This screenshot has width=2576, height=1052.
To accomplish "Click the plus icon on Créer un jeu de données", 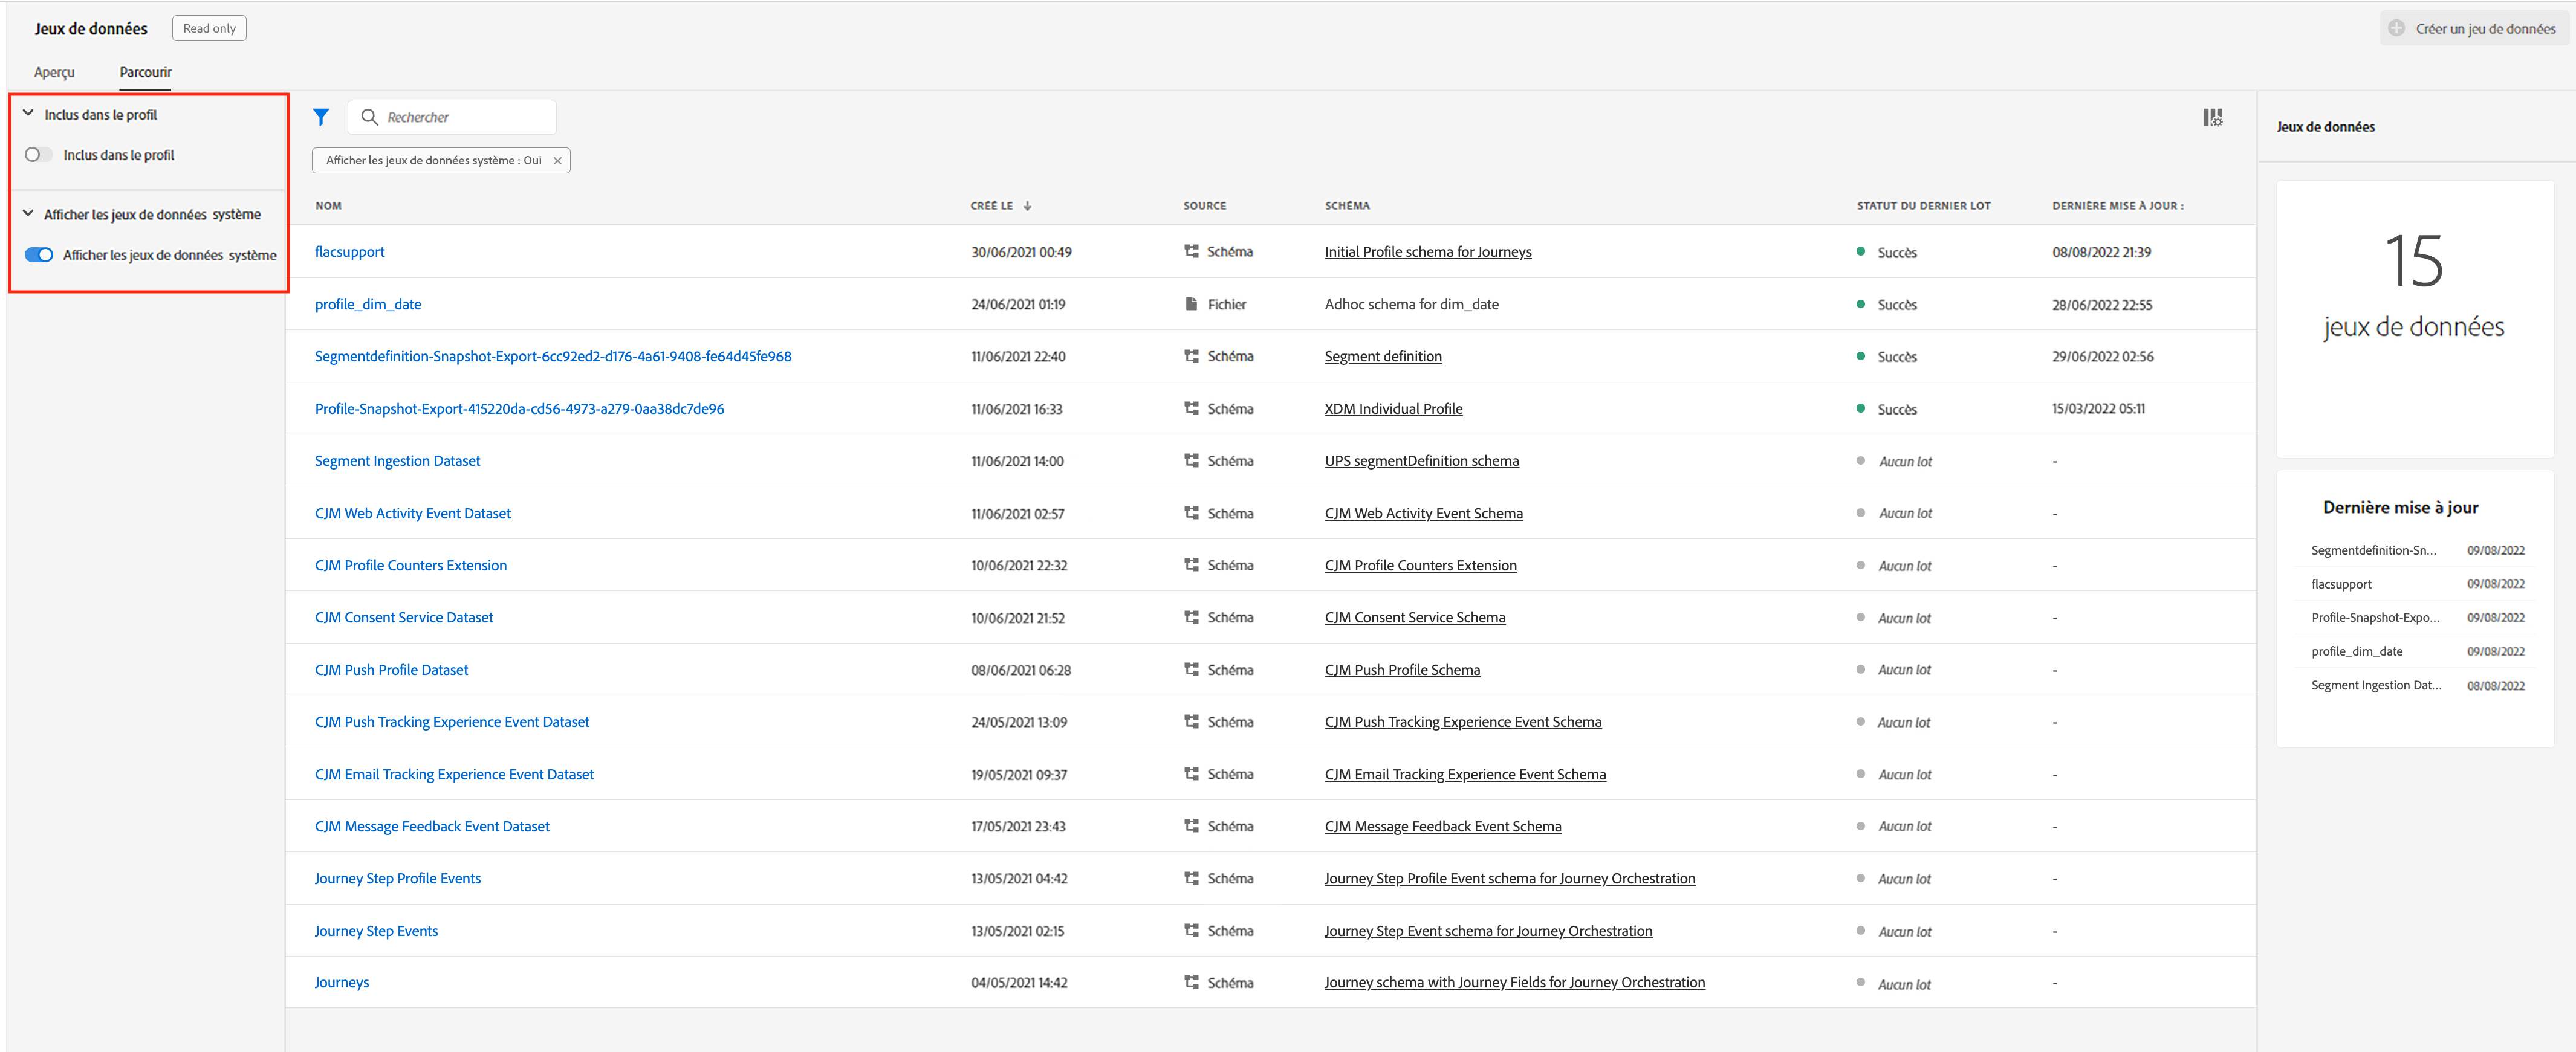I will point(2397,28).
